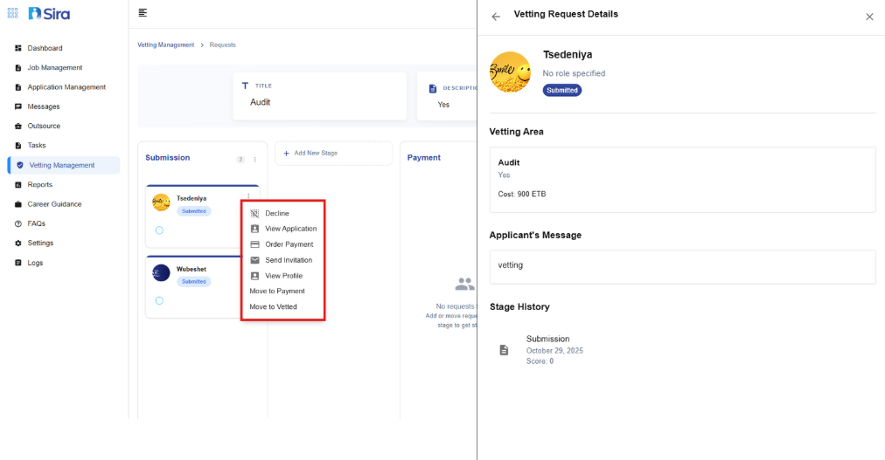Click Tsedeniya's profile picture in details panel

510,72
